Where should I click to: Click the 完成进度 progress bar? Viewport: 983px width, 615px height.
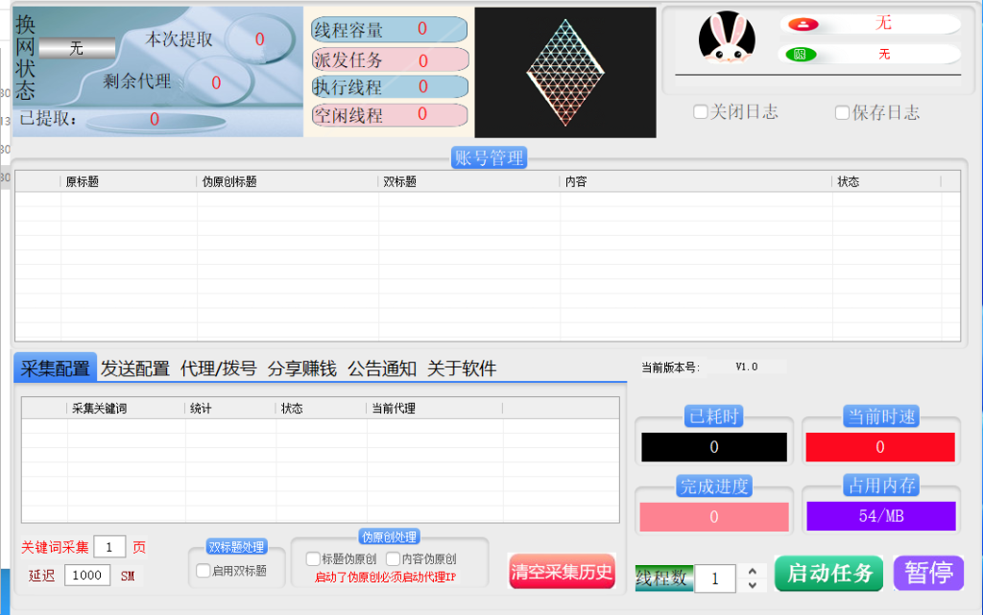[713, 517]
